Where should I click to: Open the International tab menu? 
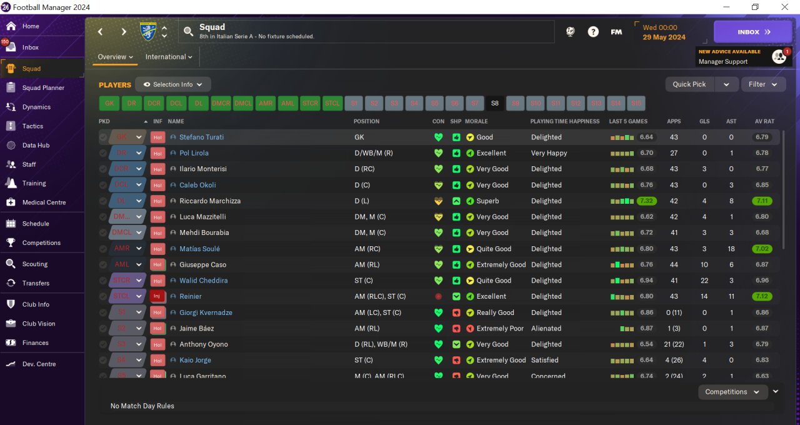coord(169,57)
